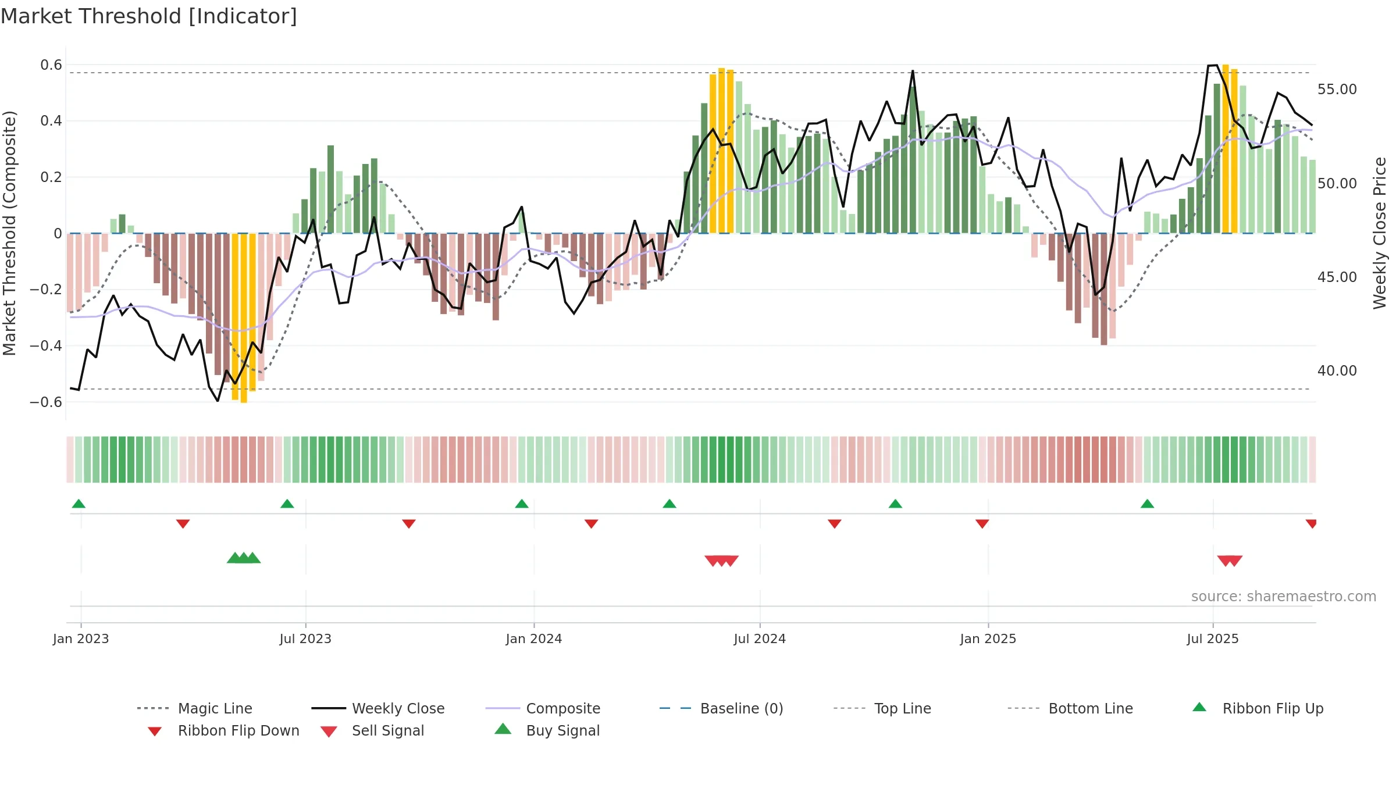
Task: Click the green buy signal cluster in May 2023
Action: coord(244,558)
